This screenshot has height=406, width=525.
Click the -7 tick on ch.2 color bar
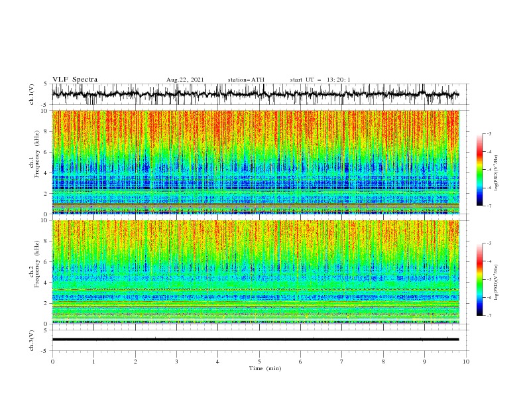(489, 316)
